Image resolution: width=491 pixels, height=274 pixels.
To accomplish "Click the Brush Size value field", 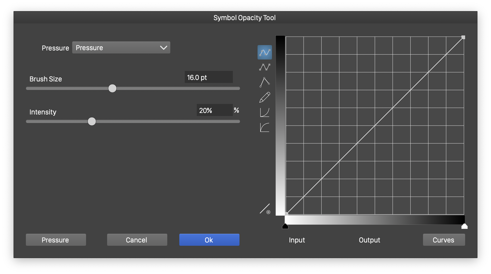I will (x=208, y=77).
